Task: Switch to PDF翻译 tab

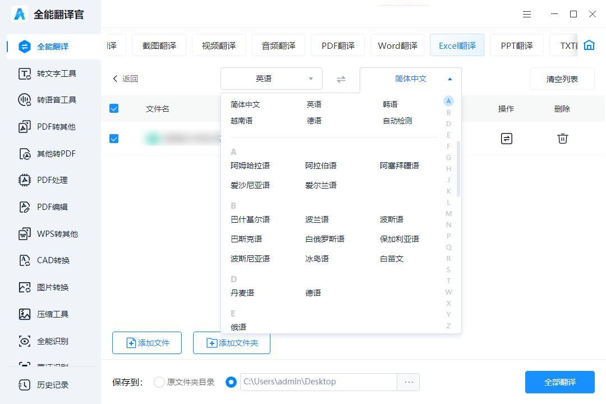Action: (x=338, y=45)
